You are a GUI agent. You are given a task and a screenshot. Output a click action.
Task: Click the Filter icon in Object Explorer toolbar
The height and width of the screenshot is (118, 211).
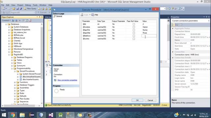23,20
